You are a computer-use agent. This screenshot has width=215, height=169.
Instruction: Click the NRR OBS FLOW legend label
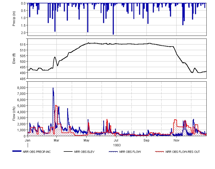coord(130,152)
